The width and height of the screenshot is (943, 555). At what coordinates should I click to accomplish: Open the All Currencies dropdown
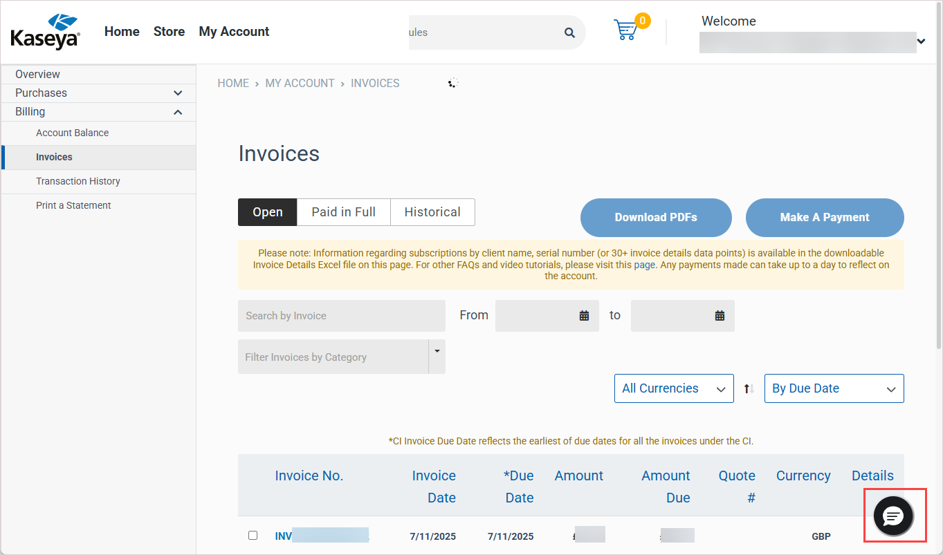point(673,388)
